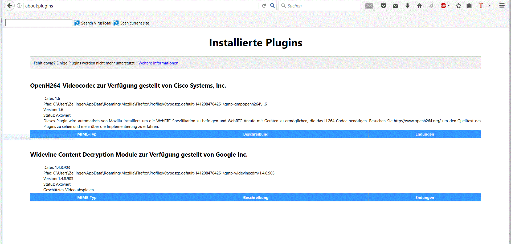Click the VirusTotal icon beside Search VirusTotal
This screenshot has height=244, width=511.
[x=77, y=23]
